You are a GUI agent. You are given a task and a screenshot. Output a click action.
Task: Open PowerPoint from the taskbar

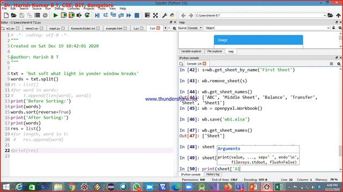point(253,187)
